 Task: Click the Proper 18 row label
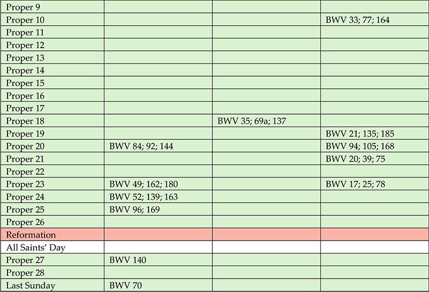click(x=52, y=121)
